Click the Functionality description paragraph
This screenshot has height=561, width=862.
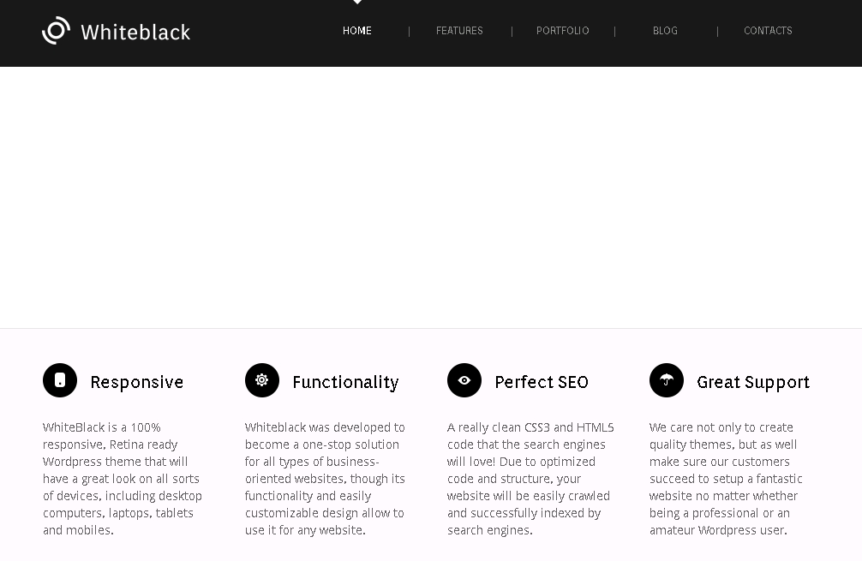(x=326, y=479)
